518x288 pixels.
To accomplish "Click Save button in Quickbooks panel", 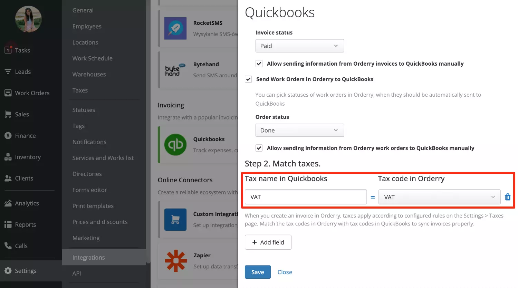I will pos(258,272).
